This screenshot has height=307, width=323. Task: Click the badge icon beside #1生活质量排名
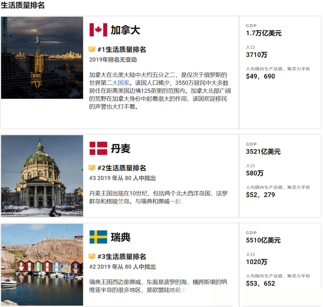(x=92, y=49)
